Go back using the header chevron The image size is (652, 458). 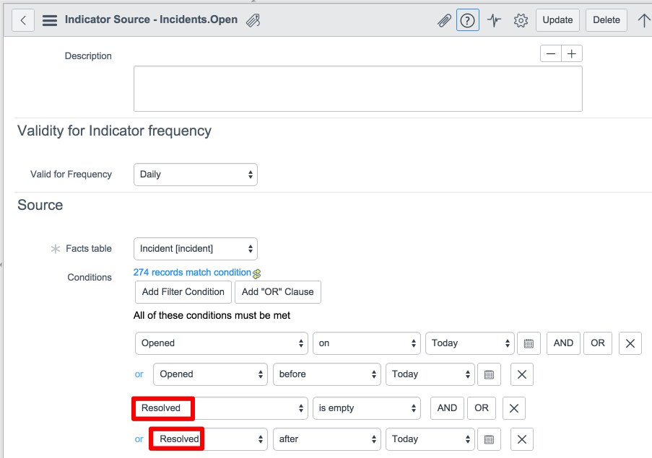[23, 20]
